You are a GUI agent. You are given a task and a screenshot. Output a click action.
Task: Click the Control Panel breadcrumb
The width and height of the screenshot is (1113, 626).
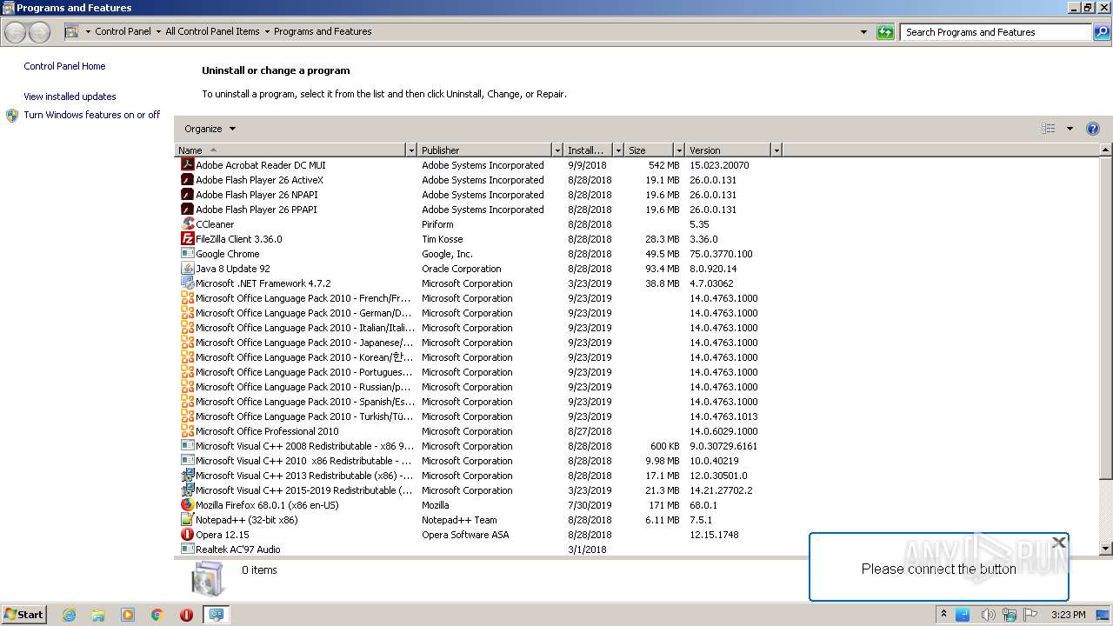(x=123, y=31)
